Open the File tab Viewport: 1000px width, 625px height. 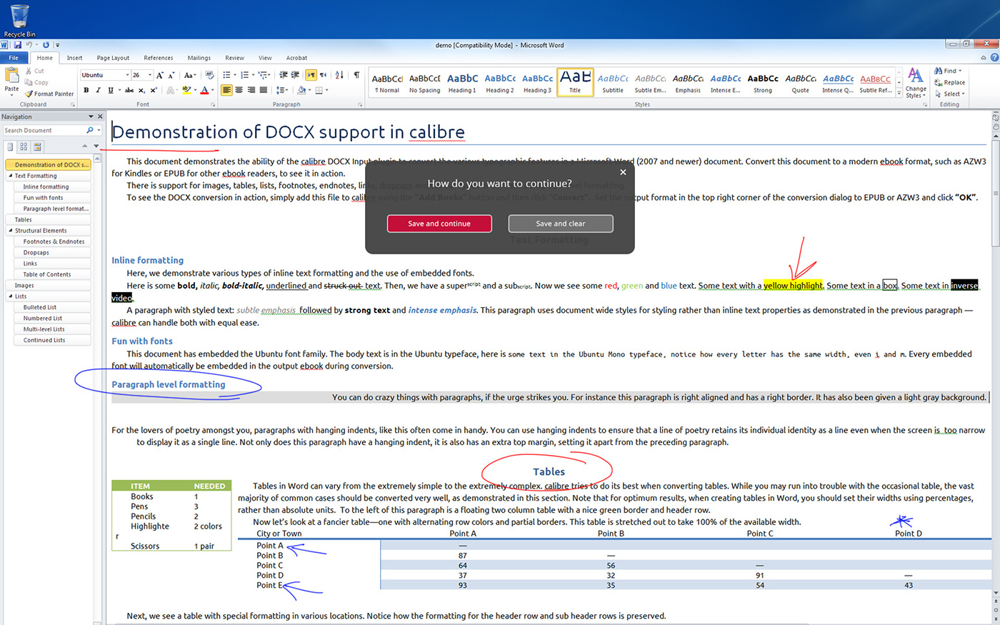[14, 58]
